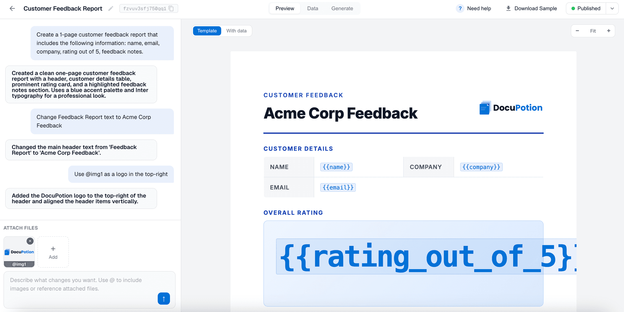Select the {{company}} placeholder
The image size is (624, 312).
point(481,167)
